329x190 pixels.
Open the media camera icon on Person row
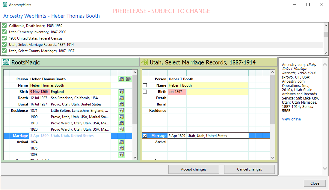(129, 79)
